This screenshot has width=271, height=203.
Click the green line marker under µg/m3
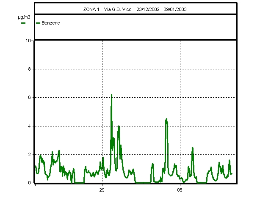click(23, 23)
